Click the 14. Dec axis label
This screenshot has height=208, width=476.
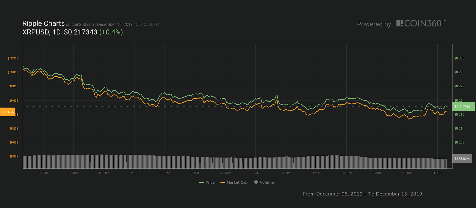pos(347,173)
